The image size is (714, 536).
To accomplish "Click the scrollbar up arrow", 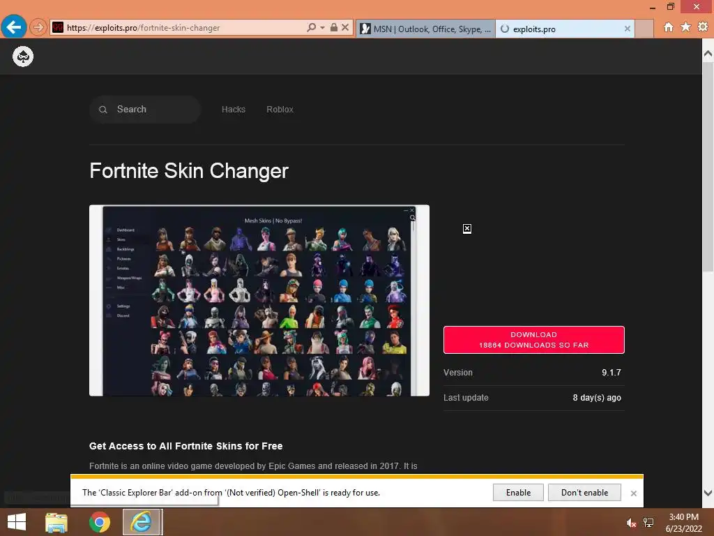I will [x=708, y=54].
